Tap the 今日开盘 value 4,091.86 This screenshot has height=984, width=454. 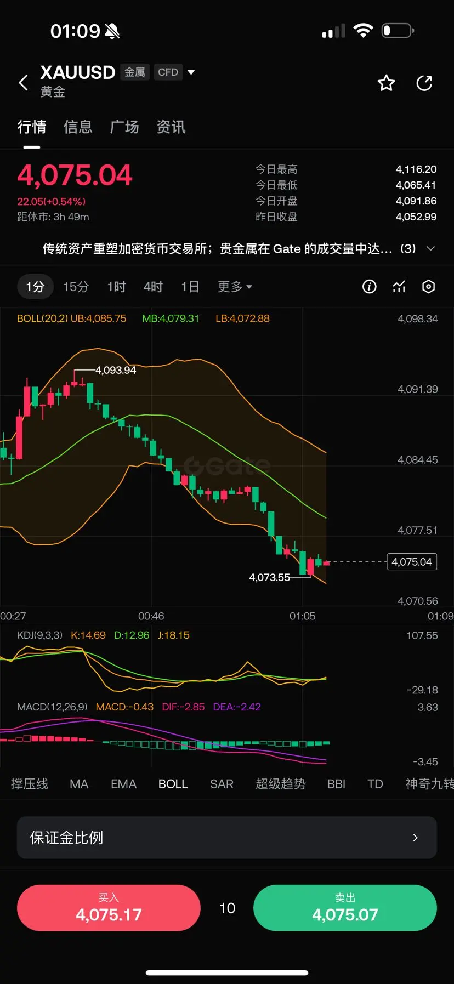coord(416,201)
